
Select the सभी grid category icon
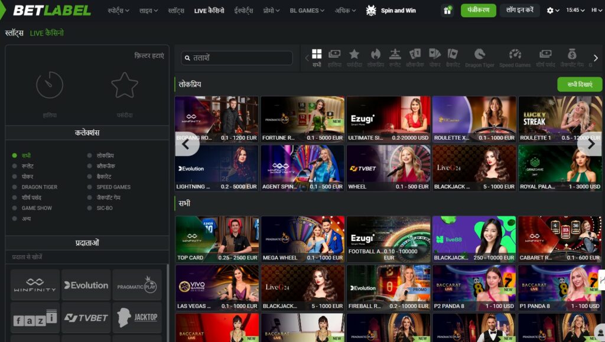(317, 58)
